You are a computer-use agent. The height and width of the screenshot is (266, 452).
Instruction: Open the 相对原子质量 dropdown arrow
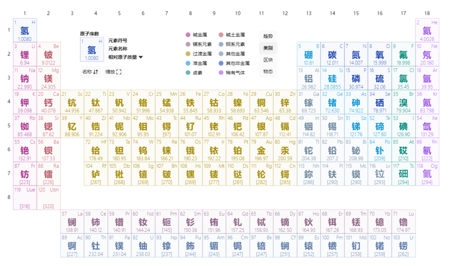click(x=141, y=57)
